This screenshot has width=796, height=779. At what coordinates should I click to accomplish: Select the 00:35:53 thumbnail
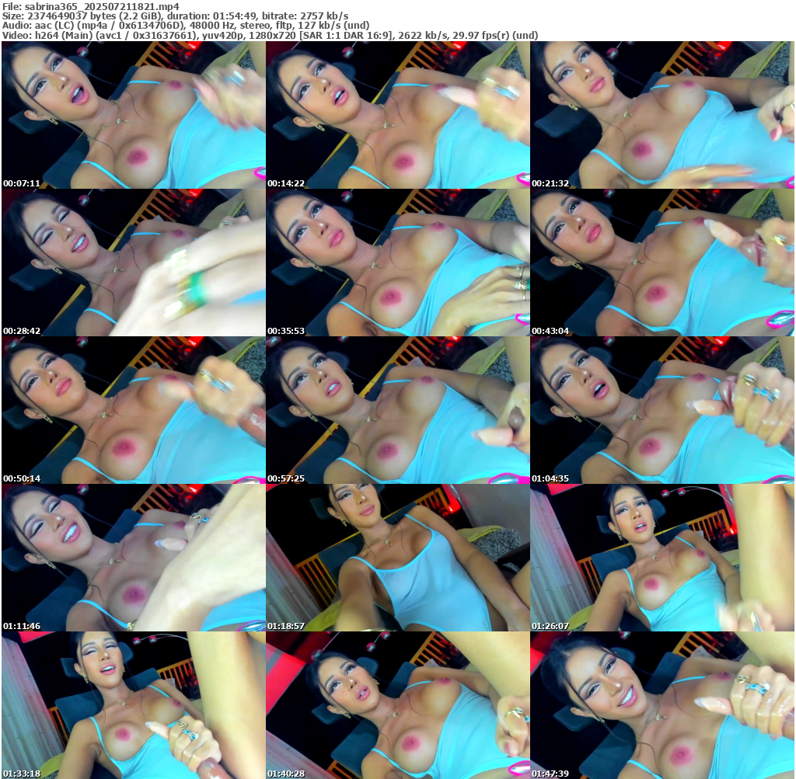pyautogui.click(x=397, y=263)
